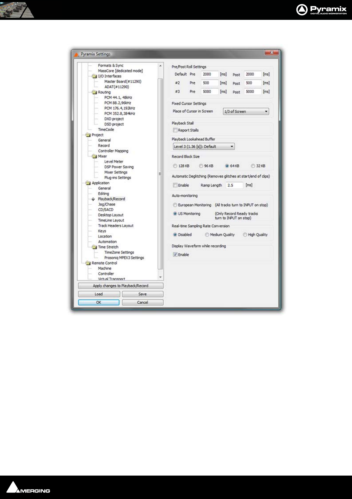Click the Project folder icon
The height and width of the screenshot is (499, 352).
pos(88,135)
